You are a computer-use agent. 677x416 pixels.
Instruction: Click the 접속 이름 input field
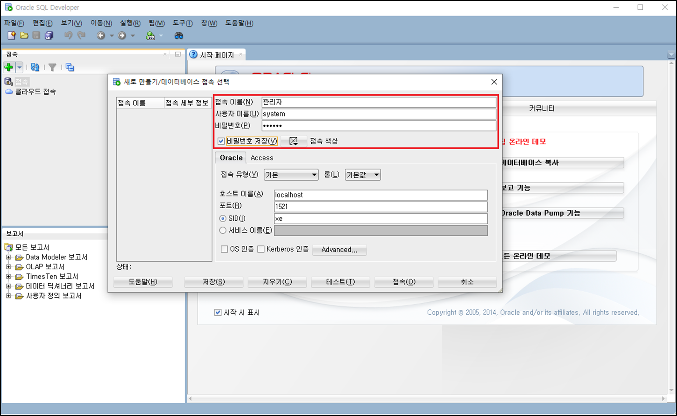coord(379,102)
